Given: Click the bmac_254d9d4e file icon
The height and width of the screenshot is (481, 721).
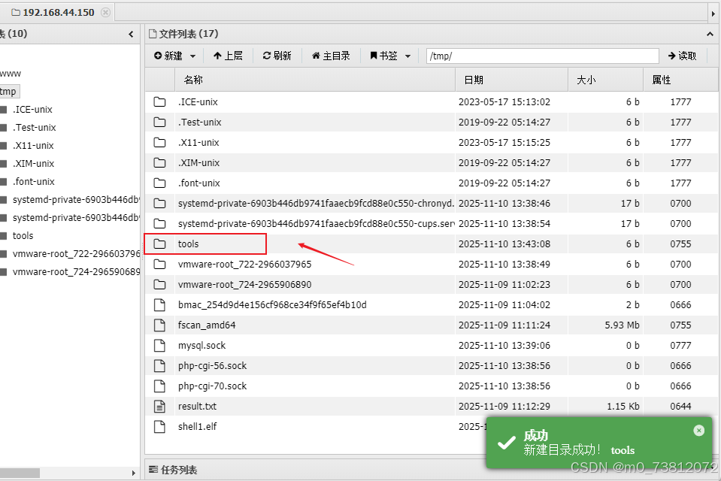Looking at the screenshot, I should point(159,305).
